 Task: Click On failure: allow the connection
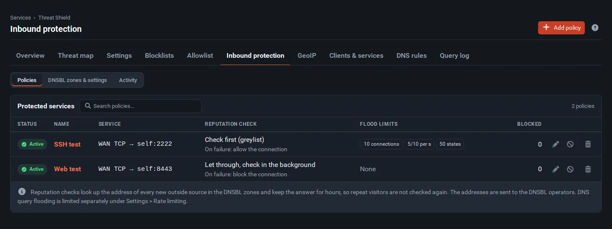pyautogui.click(x=246, y=150)
